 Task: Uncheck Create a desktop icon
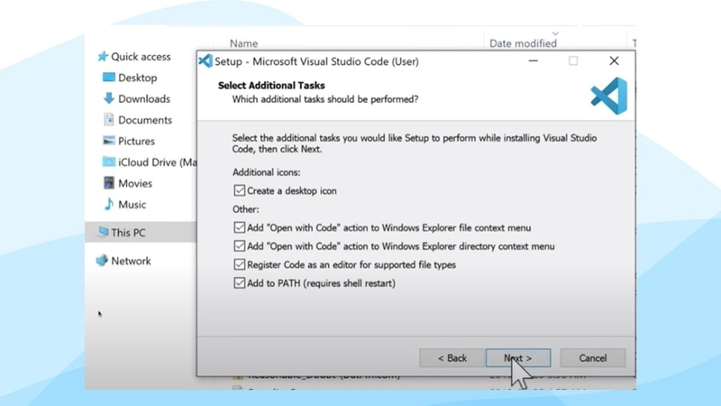click(239, 190)
